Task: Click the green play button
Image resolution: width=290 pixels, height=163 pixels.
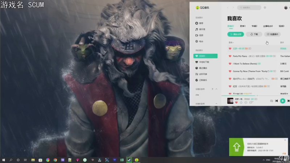Action: pos(283,101)
